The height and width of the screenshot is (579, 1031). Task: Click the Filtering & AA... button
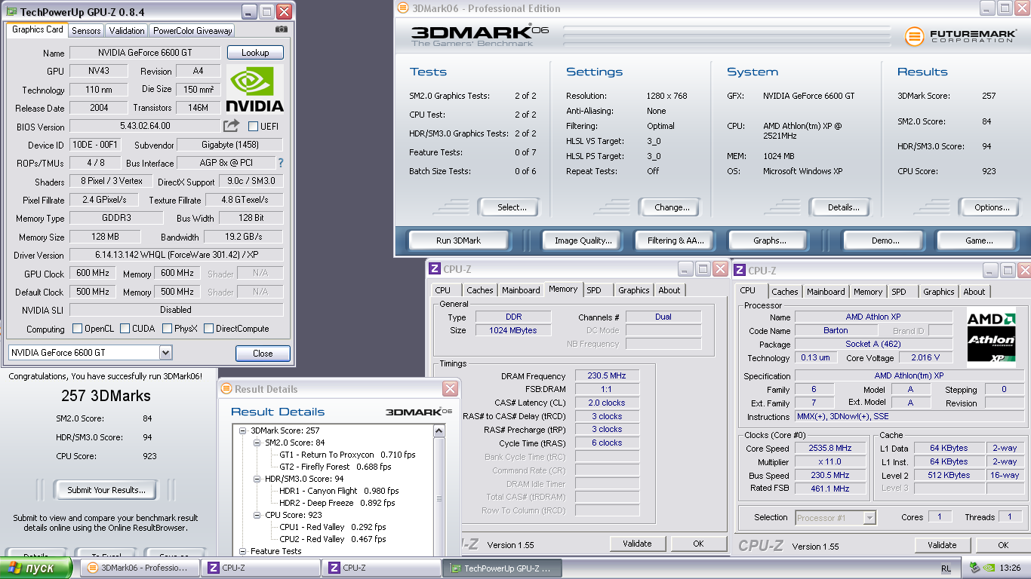click(676, 240)
